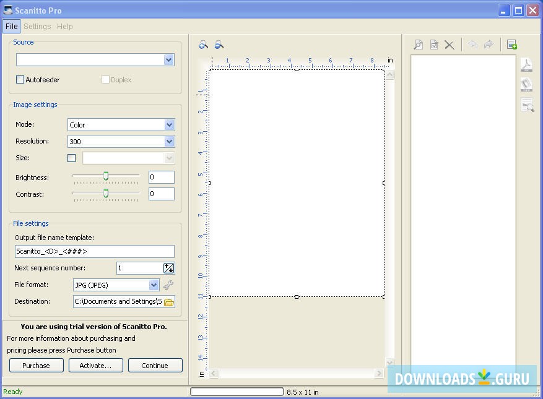
Task: Click the Destination path field
Action: pos(118,302)
